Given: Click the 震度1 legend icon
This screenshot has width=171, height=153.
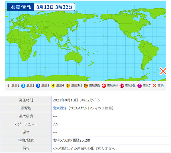Looking at the screenshot, I should click(8, 85).
